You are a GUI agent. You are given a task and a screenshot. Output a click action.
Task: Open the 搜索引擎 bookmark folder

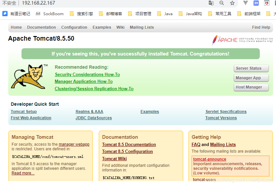81,14
